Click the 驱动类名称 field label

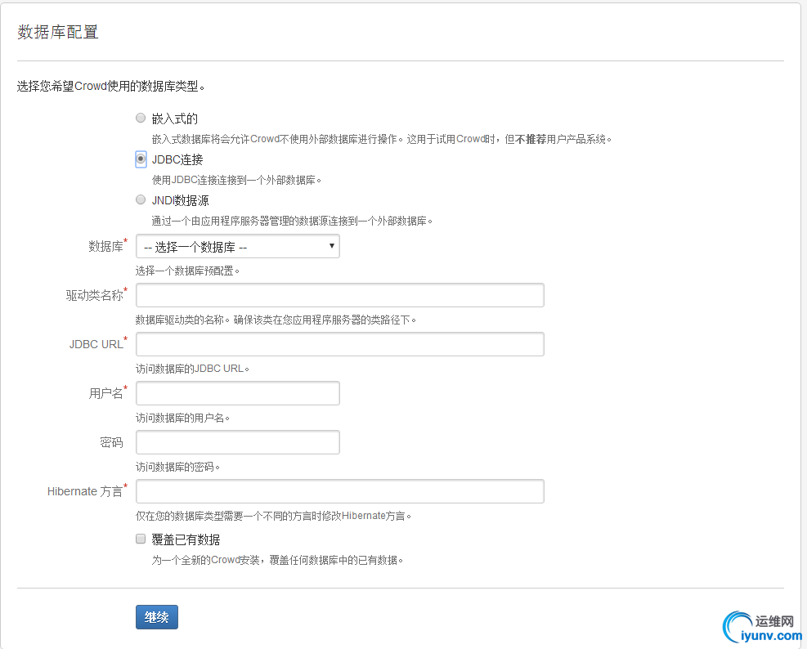(x=95, y=295)
